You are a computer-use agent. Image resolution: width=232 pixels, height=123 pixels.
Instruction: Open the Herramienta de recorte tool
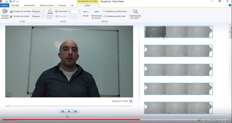96,14
